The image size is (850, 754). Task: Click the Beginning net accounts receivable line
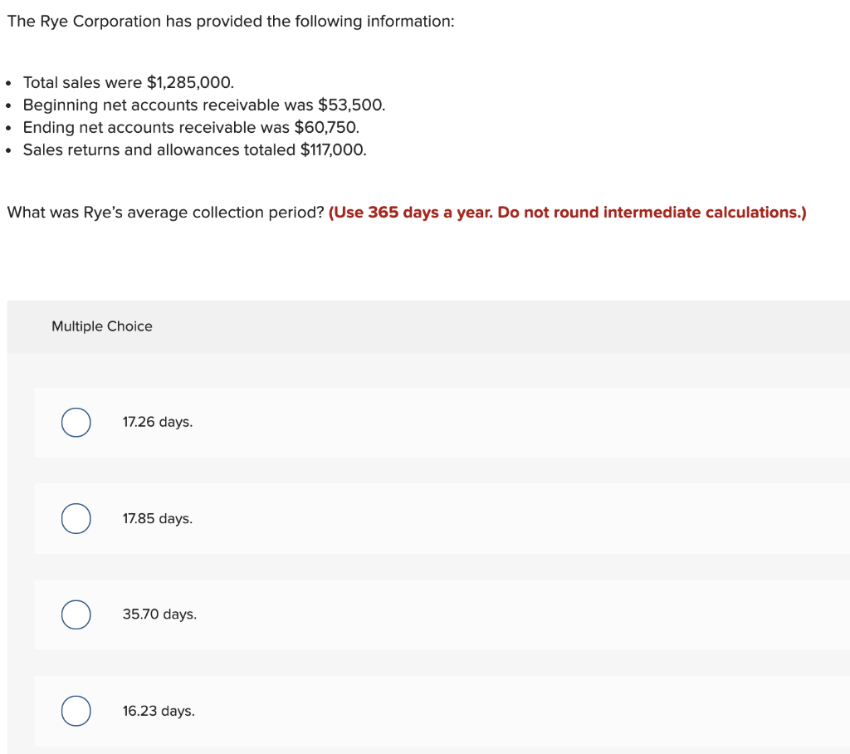coord(204,105)
